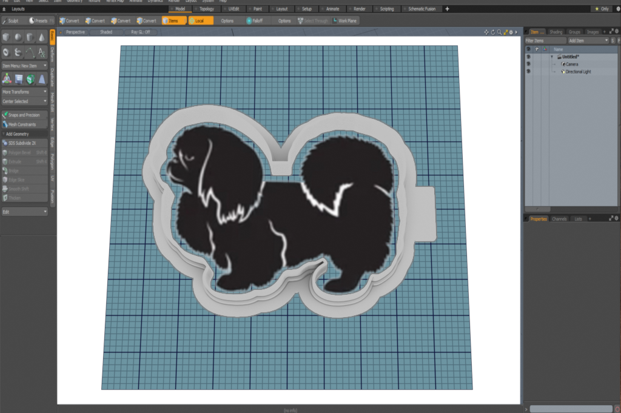Screen dimensions: 621x413
Task: Click the yellow viewport maximize icon
Action: (505, 32)
